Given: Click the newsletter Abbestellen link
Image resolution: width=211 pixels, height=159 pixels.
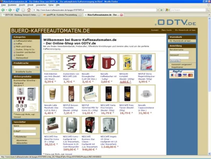Looking at the screenshot, I should point(22,143).
